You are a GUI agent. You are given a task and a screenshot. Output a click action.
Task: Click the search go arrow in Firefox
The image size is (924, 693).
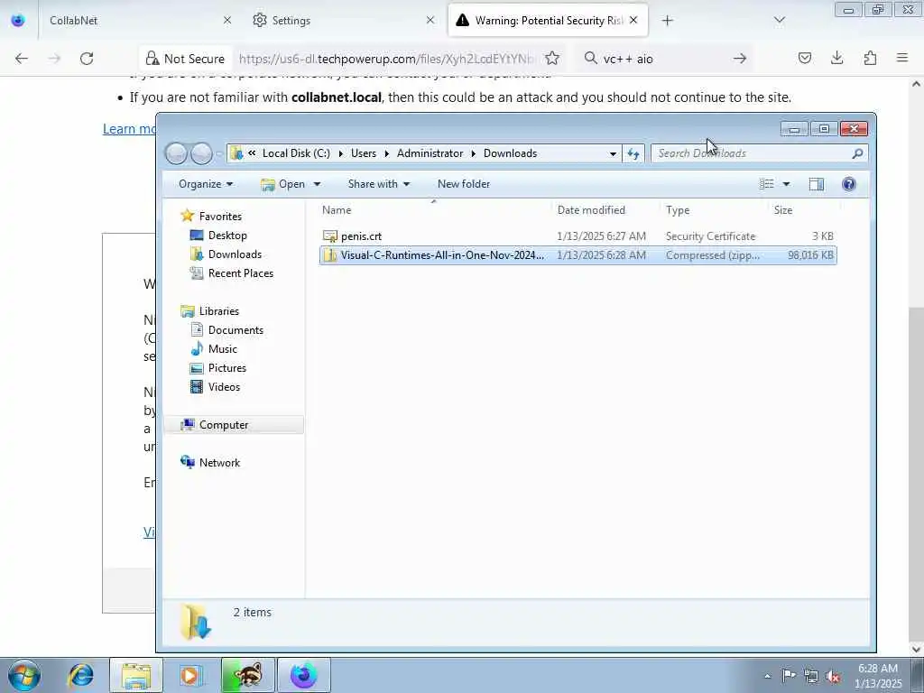click(740, 59)
